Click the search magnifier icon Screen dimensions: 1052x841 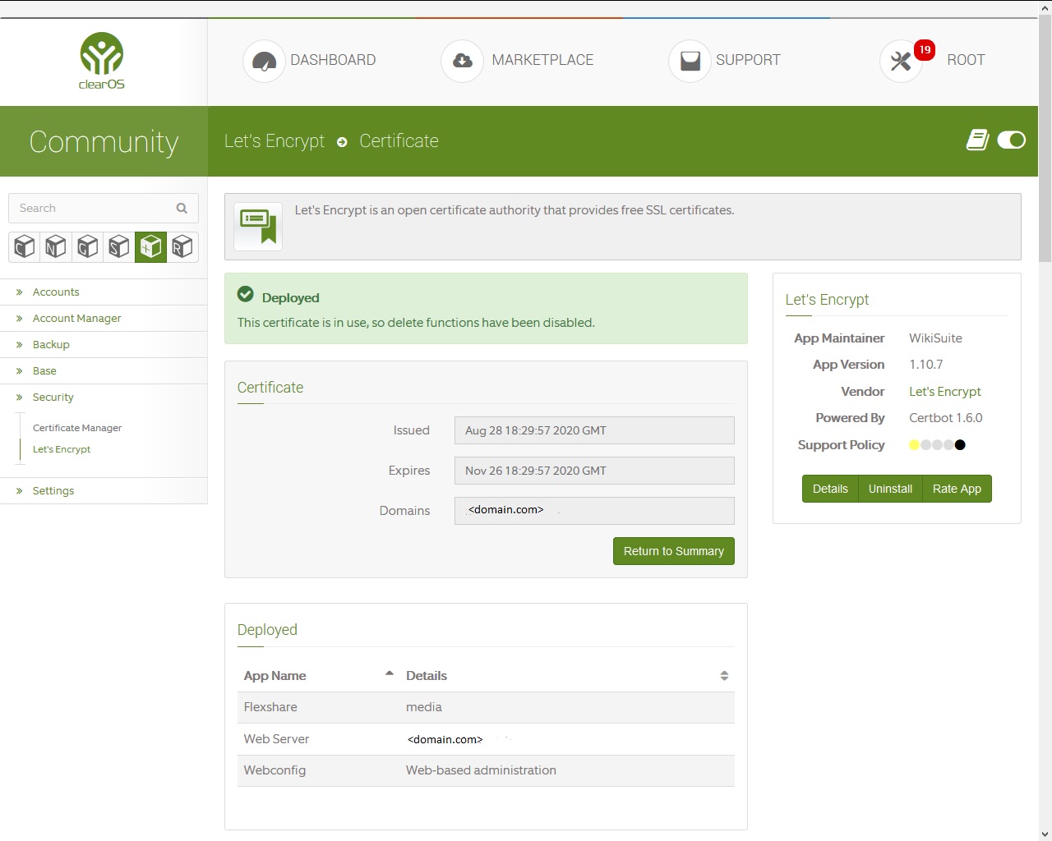[x=182, y=209]
